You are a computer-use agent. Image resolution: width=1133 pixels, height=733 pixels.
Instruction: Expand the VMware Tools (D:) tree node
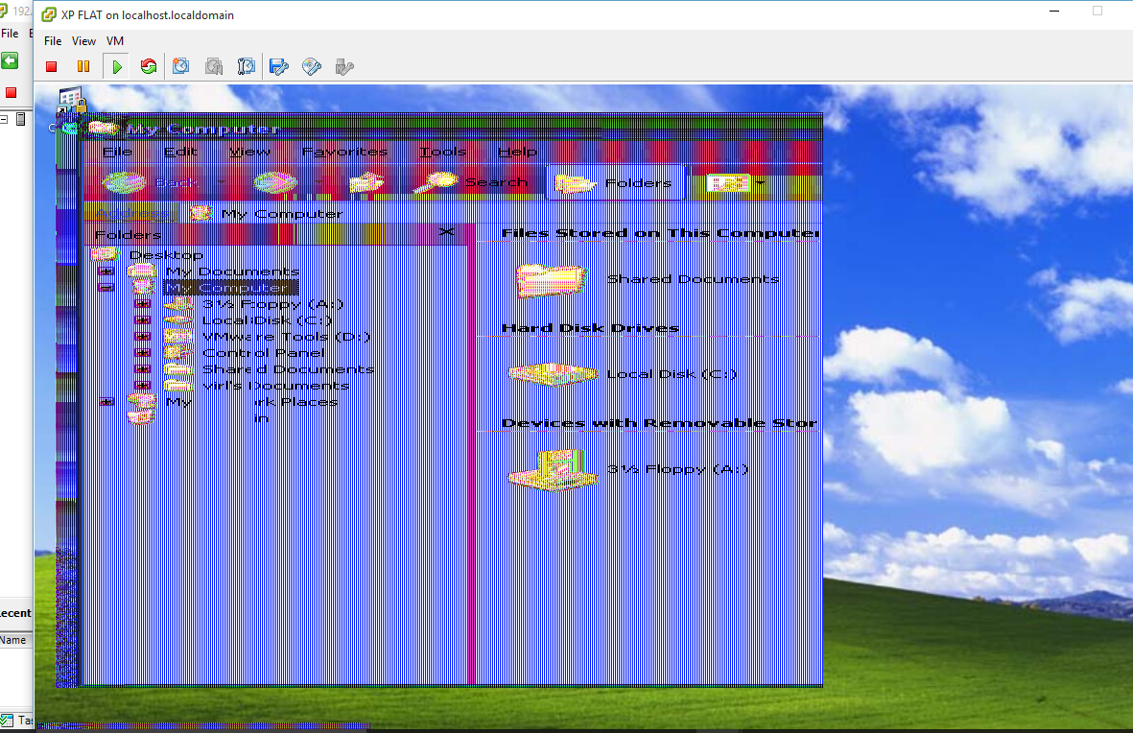click(x=142, y=337)
